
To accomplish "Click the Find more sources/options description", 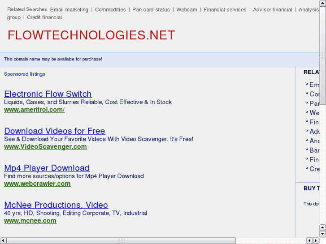I will 74,176.
